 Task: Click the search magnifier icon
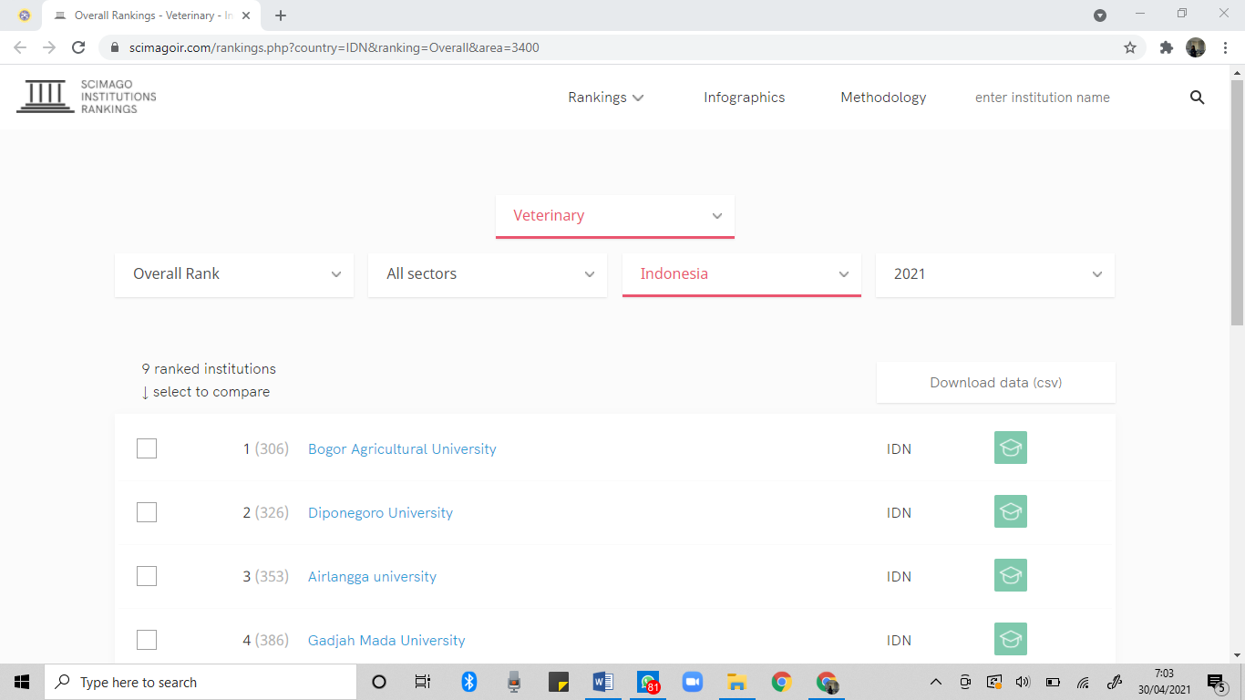click(1197, 98)
